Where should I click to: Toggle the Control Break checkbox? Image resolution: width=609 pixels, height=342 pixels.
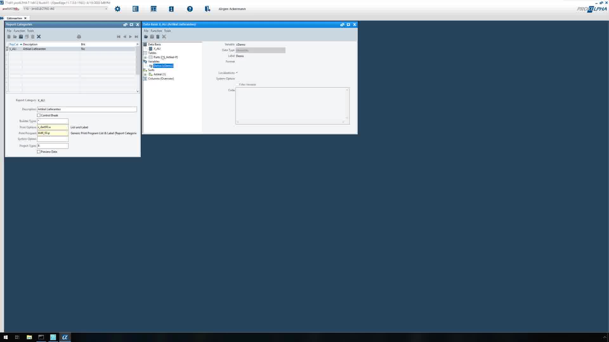[39, 115]
